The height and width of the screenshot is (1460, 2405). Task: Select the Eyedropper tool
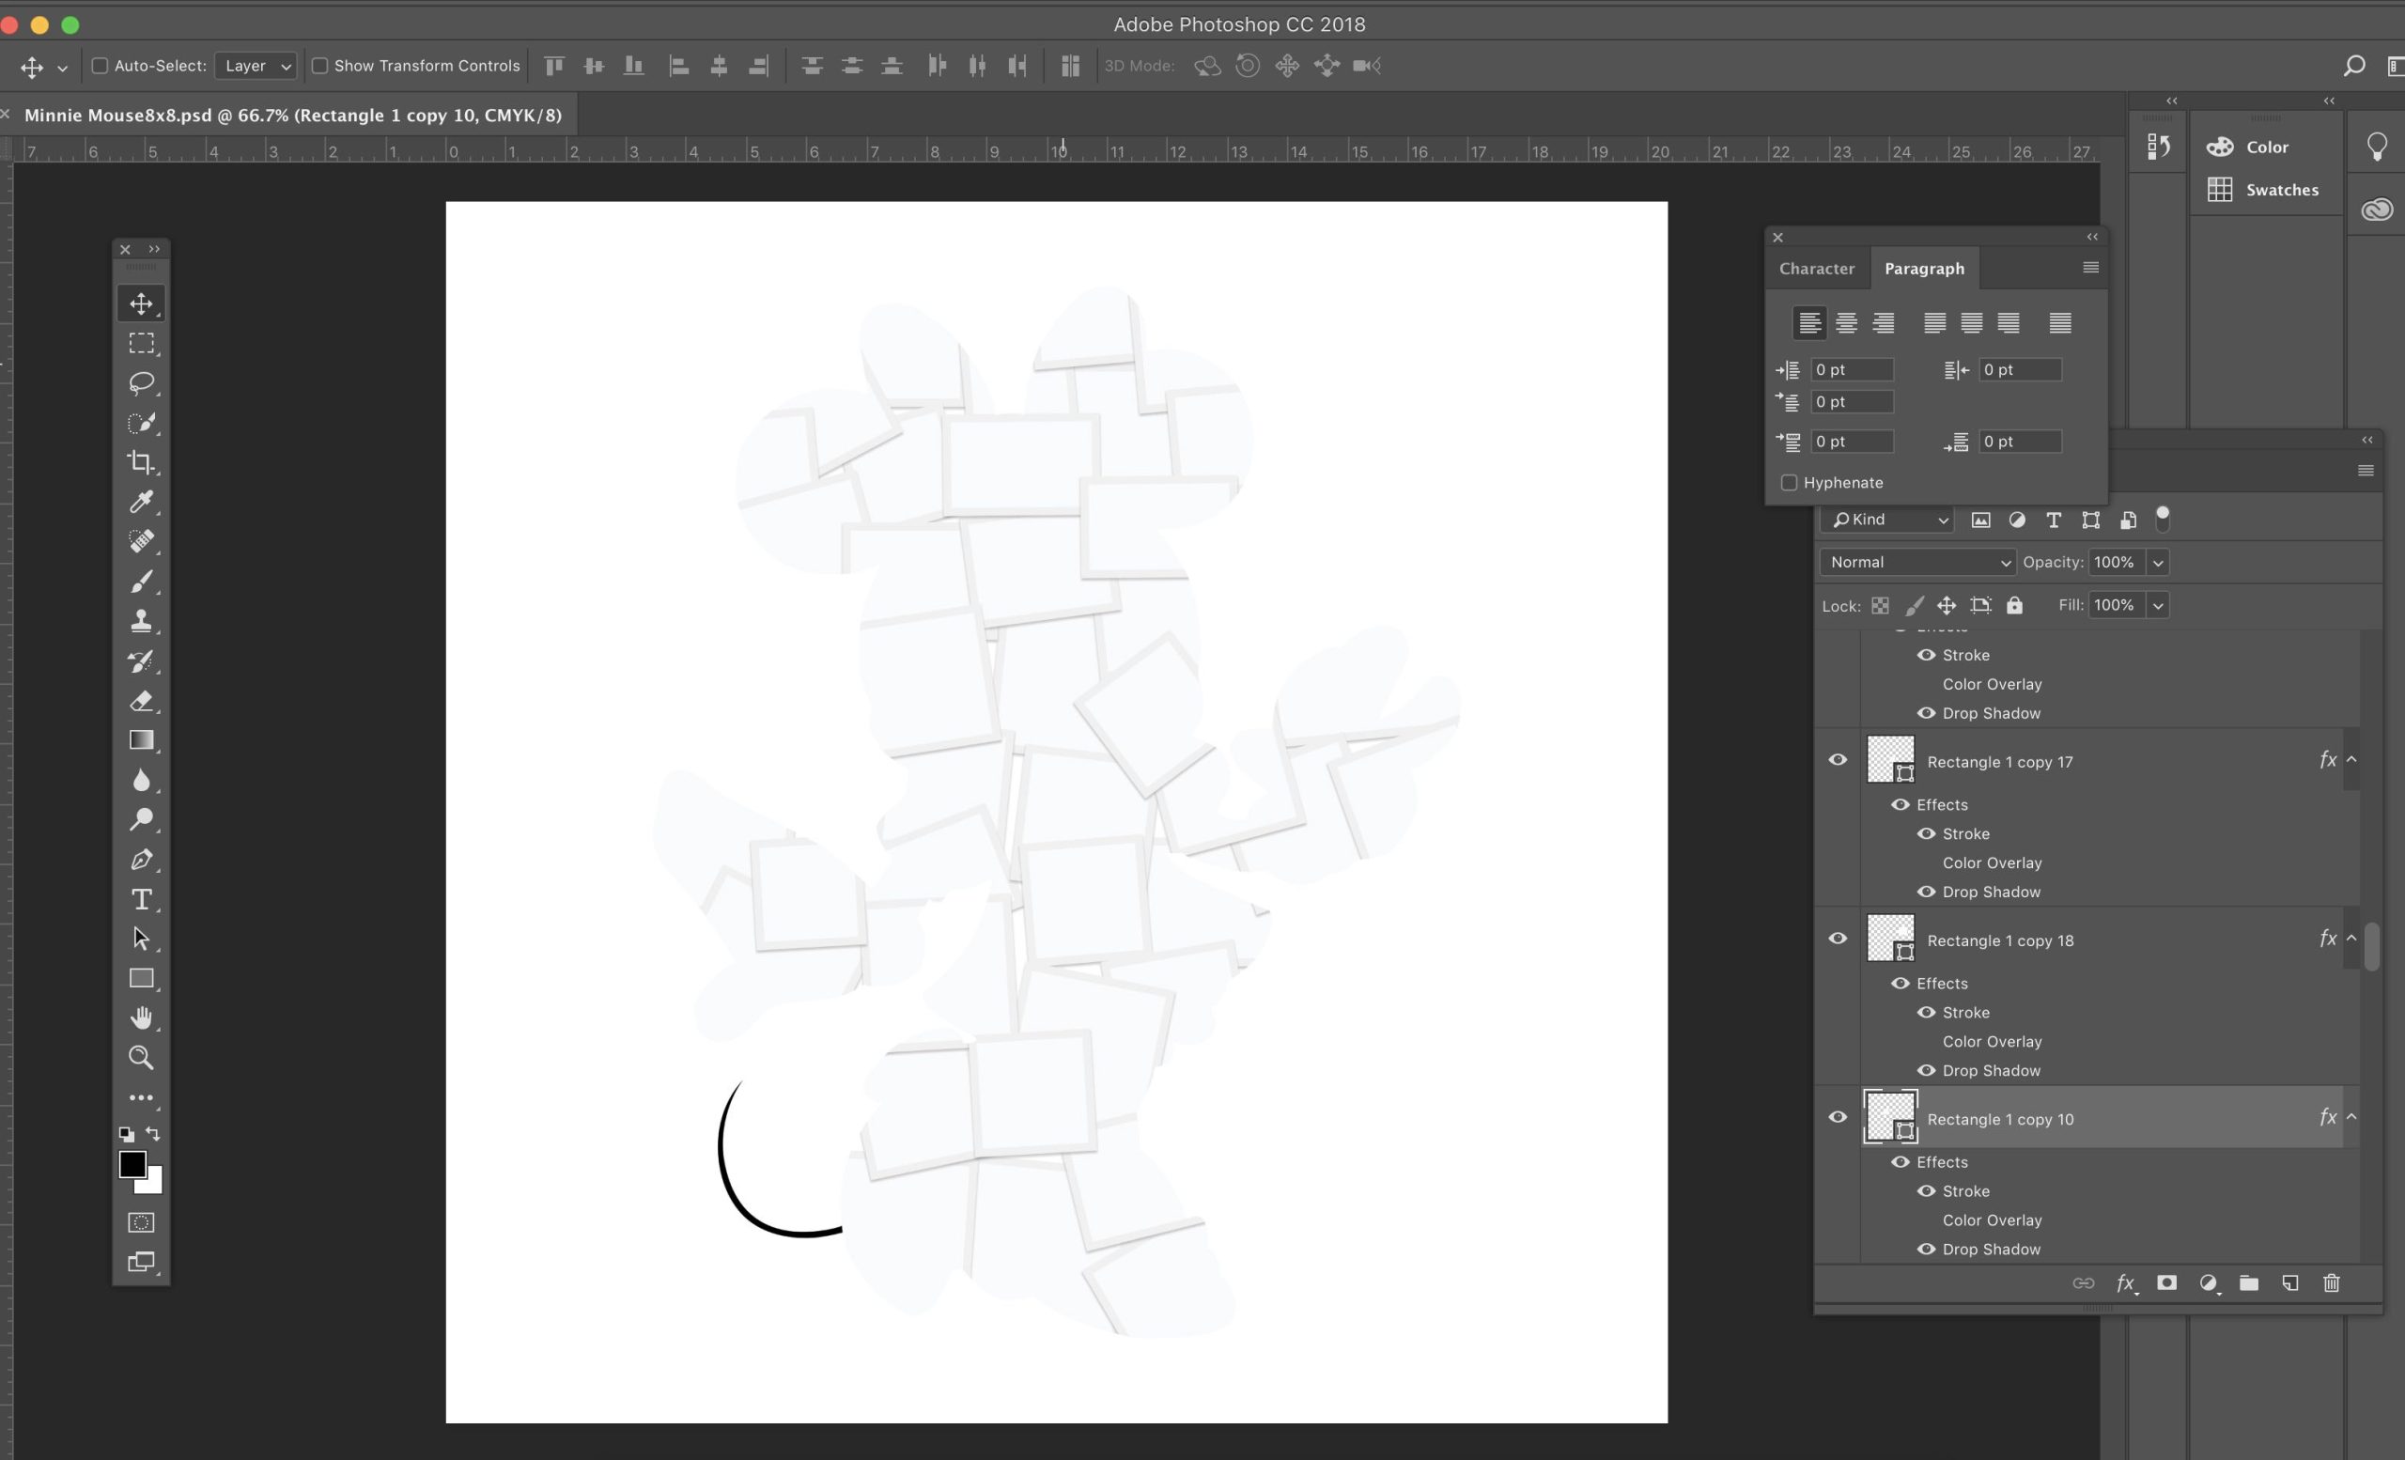[142, 502]
